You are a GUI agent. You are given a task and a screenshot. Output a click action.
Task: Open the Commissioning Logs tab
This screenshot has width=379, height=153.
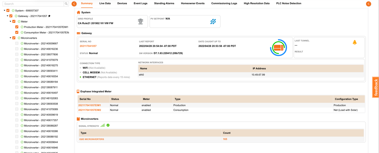pyautogui.click(x=224, y=4)
